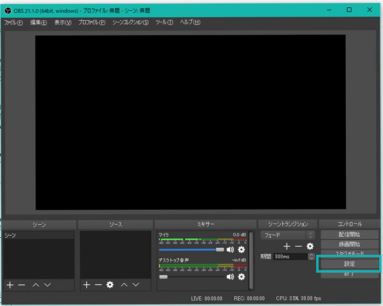Click the CPU: 3.5%, 30.00 fps status
This screenshot has width=383, height=306.
click(298, 298)
